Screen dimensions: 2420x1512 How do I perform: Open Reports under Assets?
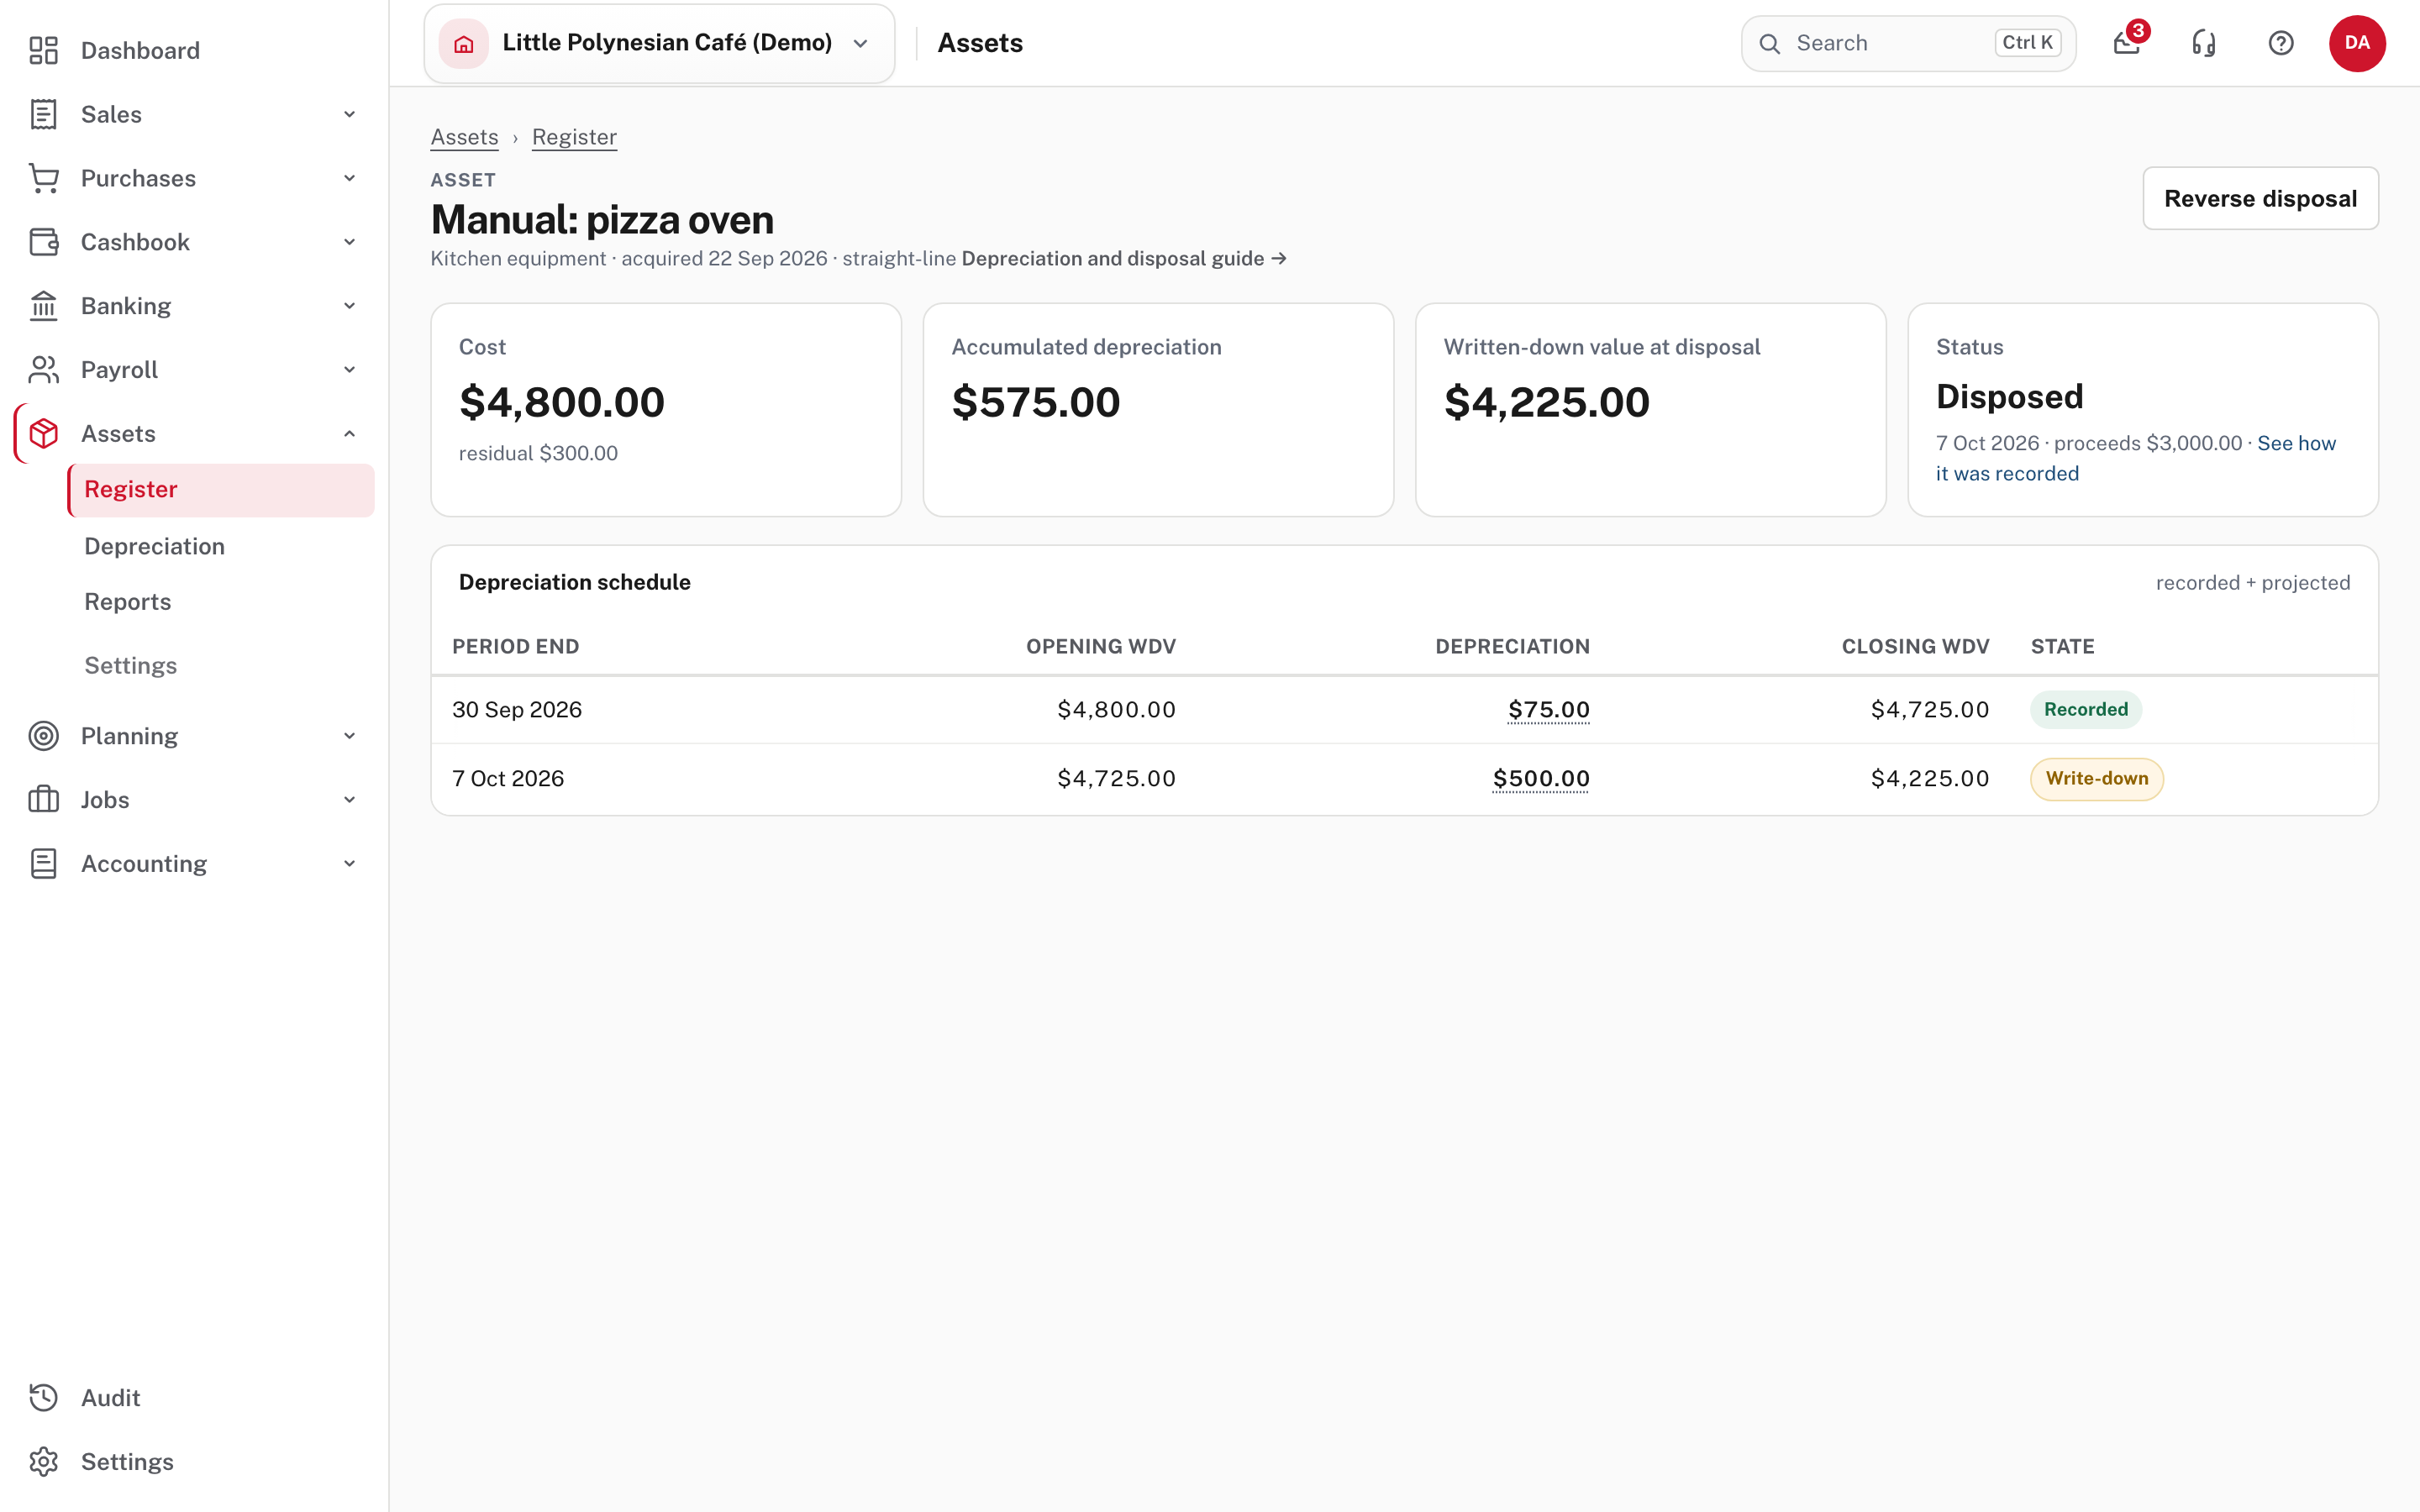[x=128, y=602]
